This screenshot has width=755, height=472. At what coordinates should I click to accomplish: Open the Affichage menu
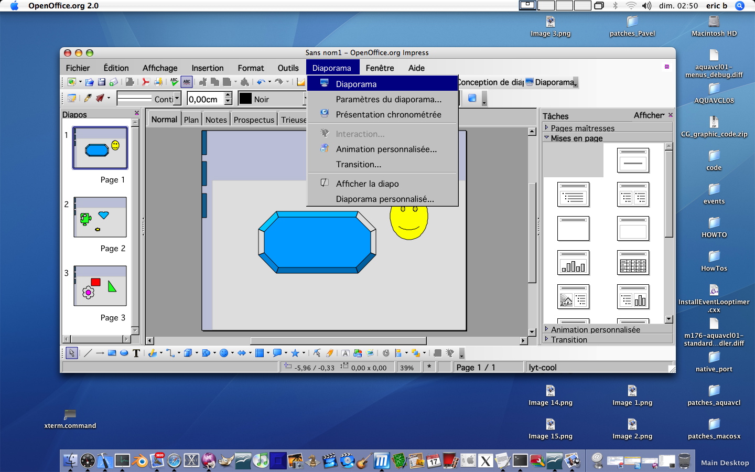[x=160, y=68]
